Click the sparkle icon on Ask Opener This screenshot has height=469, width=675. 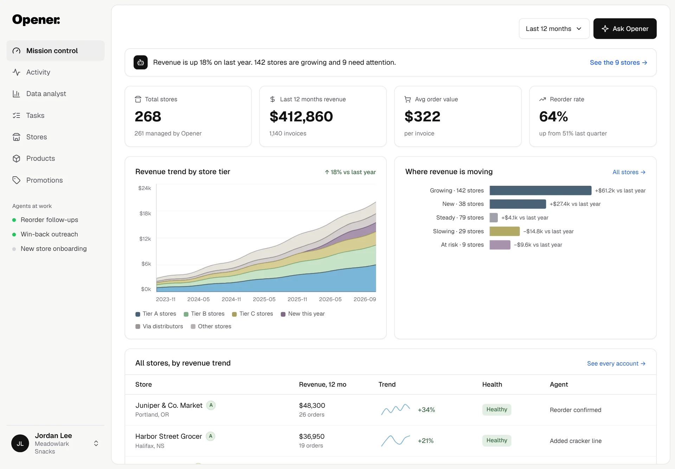605,28
